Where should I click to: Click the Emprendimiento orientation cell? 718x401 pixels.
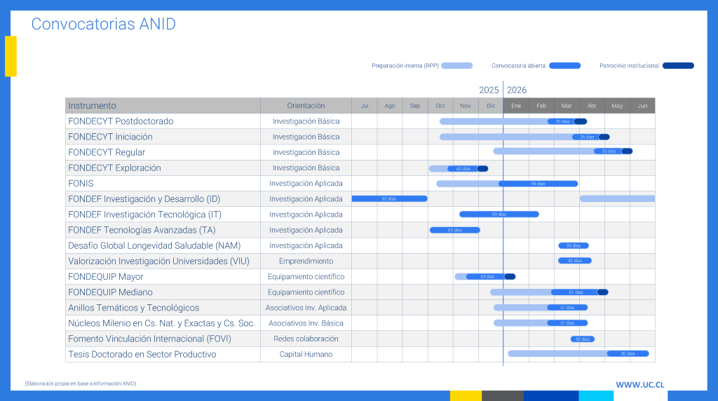306,261
